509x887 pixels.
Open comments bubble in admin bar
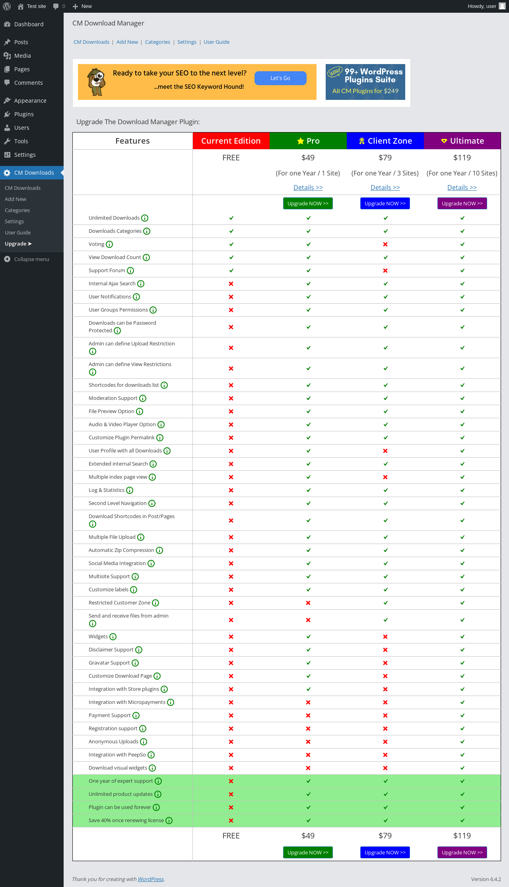point(56,6)
